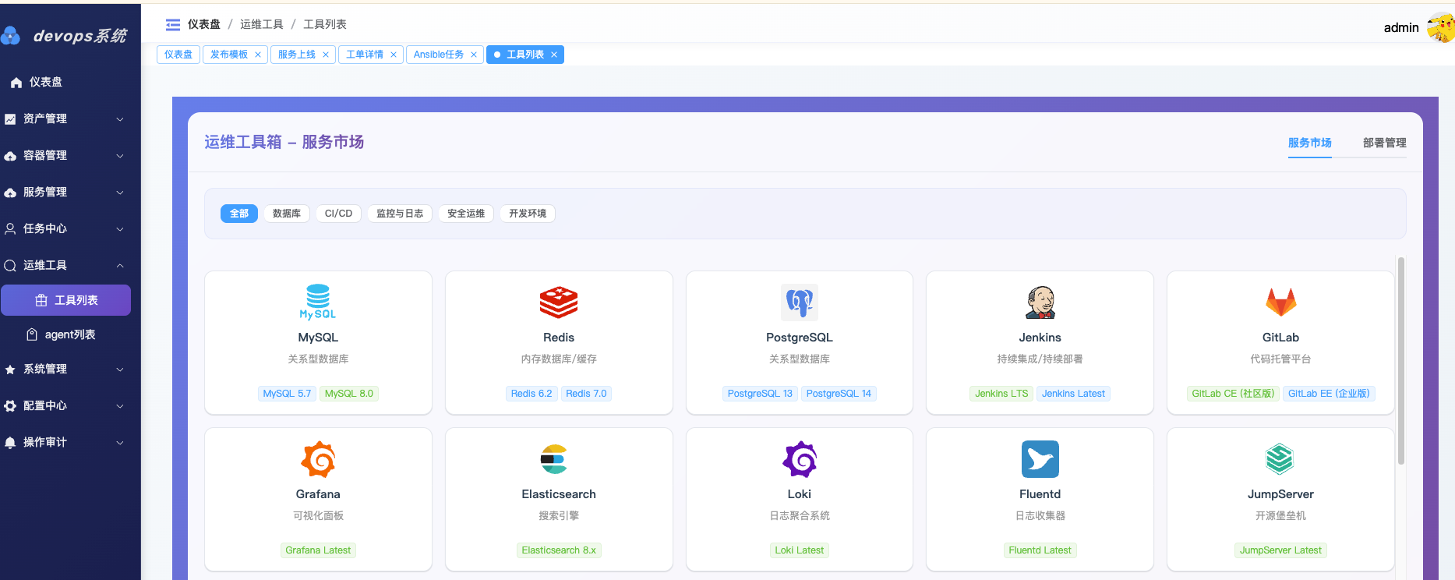The height and width of the screenshot is (580, 1455).
Task: Click the Elasticsearch logo icon
Action: (x=554, y=459)
